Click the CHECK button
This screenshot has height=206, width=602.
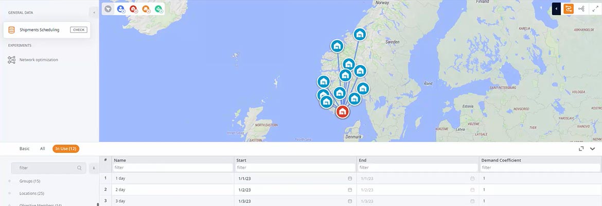pyautogui.click(x=79, y=30)
